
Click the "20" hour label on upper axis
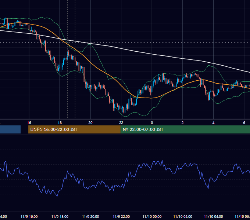click(90, 123)
